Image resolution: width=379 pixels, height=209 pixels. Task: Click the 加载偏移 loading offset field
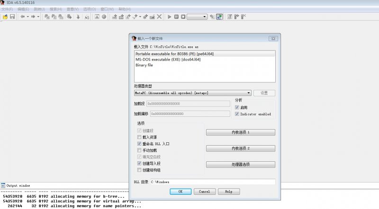(x=190, y=113)
